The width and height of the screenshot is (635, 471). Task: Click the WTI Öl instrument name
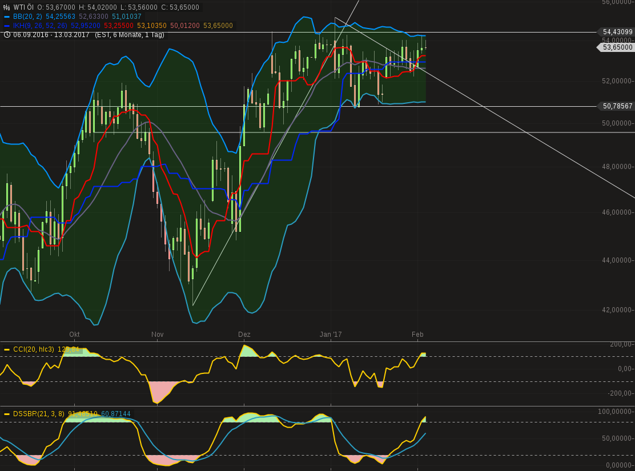(24, 7)
